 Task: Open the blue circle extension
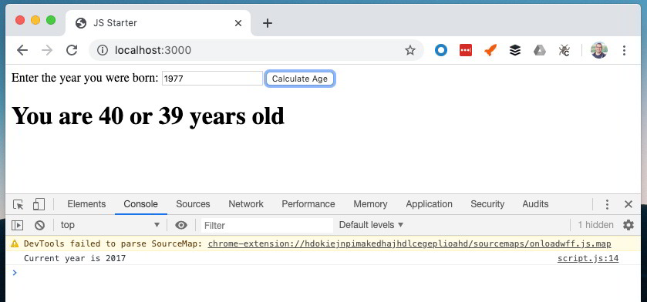(440, 50)
